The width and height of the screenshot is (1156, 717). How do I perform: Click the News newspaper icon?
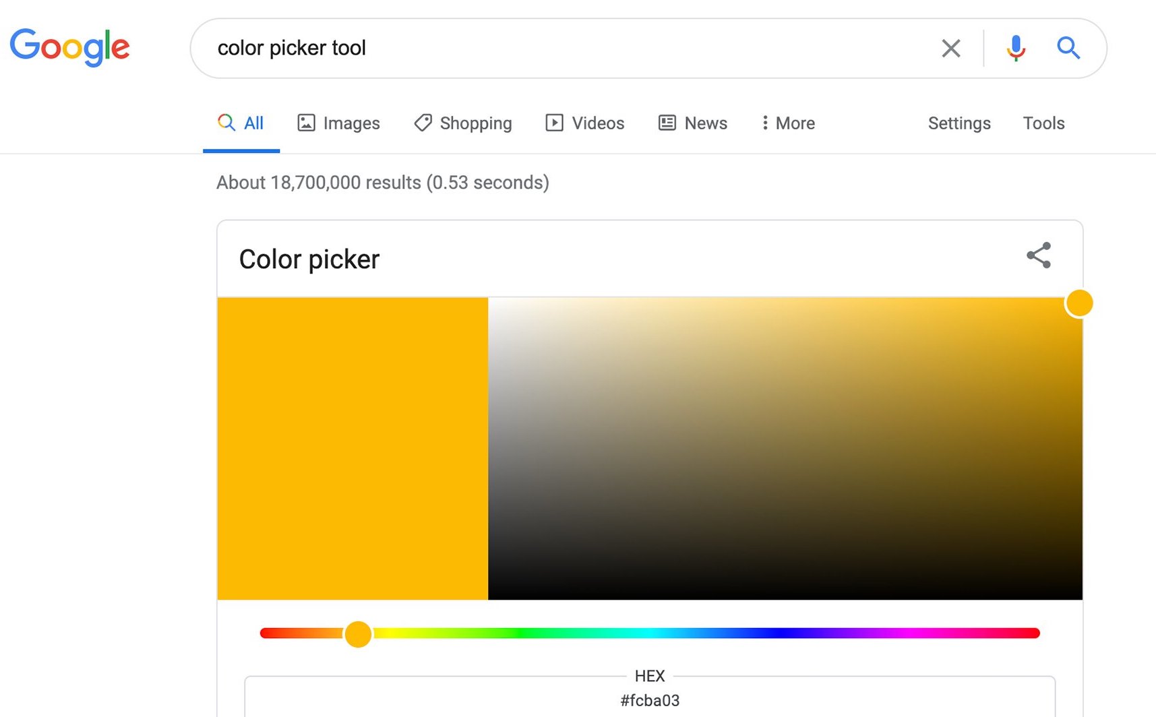click(667, 123)
